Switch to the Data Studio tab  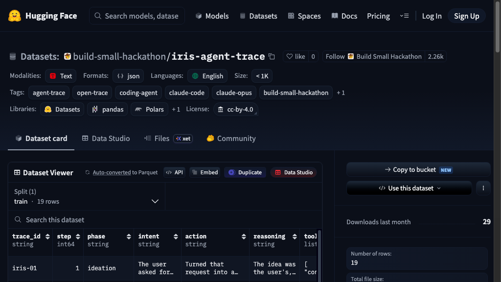106,139
